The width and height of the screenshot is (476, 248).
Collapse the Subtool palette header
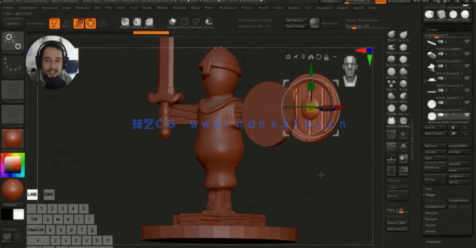click(432, 30)
